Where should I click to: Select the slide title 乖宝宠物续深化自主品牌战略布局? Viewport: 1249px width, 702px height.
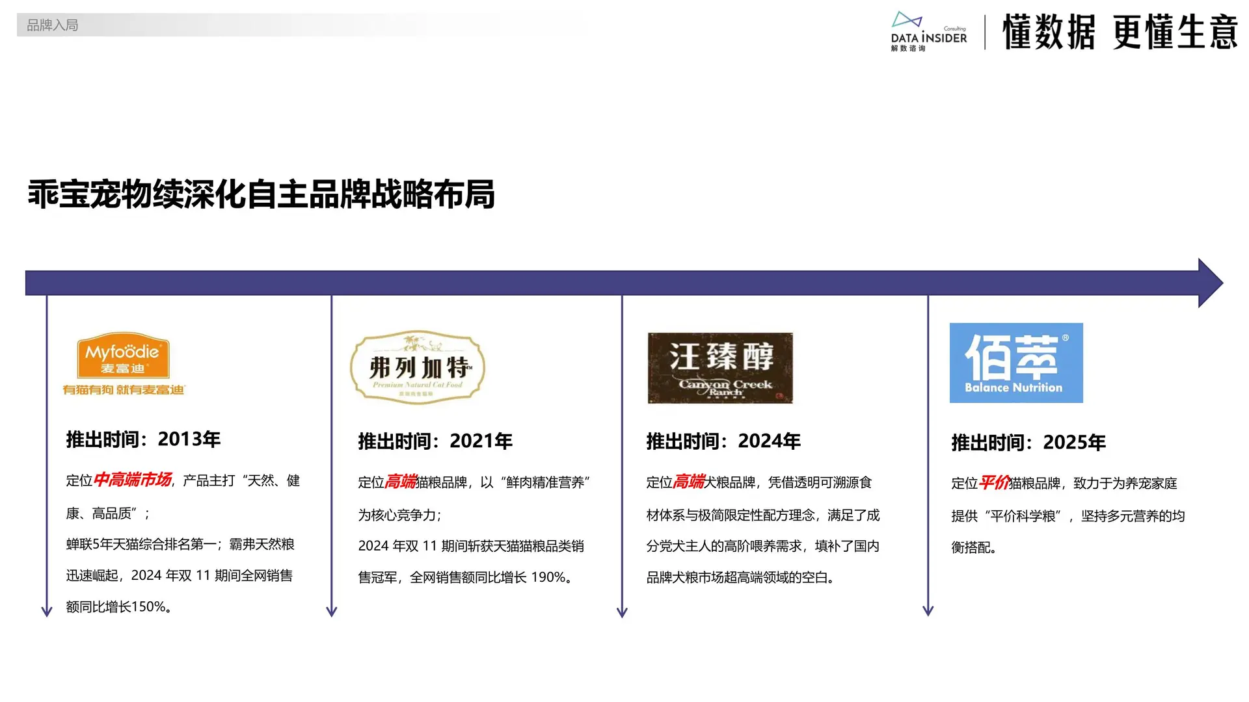(x=262, y=194)
